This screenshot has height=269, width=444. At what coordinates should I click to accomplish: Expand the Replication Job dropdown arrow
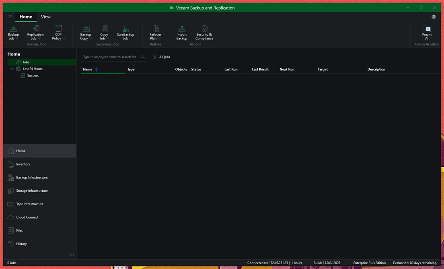point(39,39)
